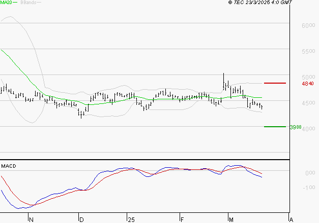The width and height of the screenshot is (319, 223).
Task: Click the MACD 0.00 level label
Action: tap(309, 173)
